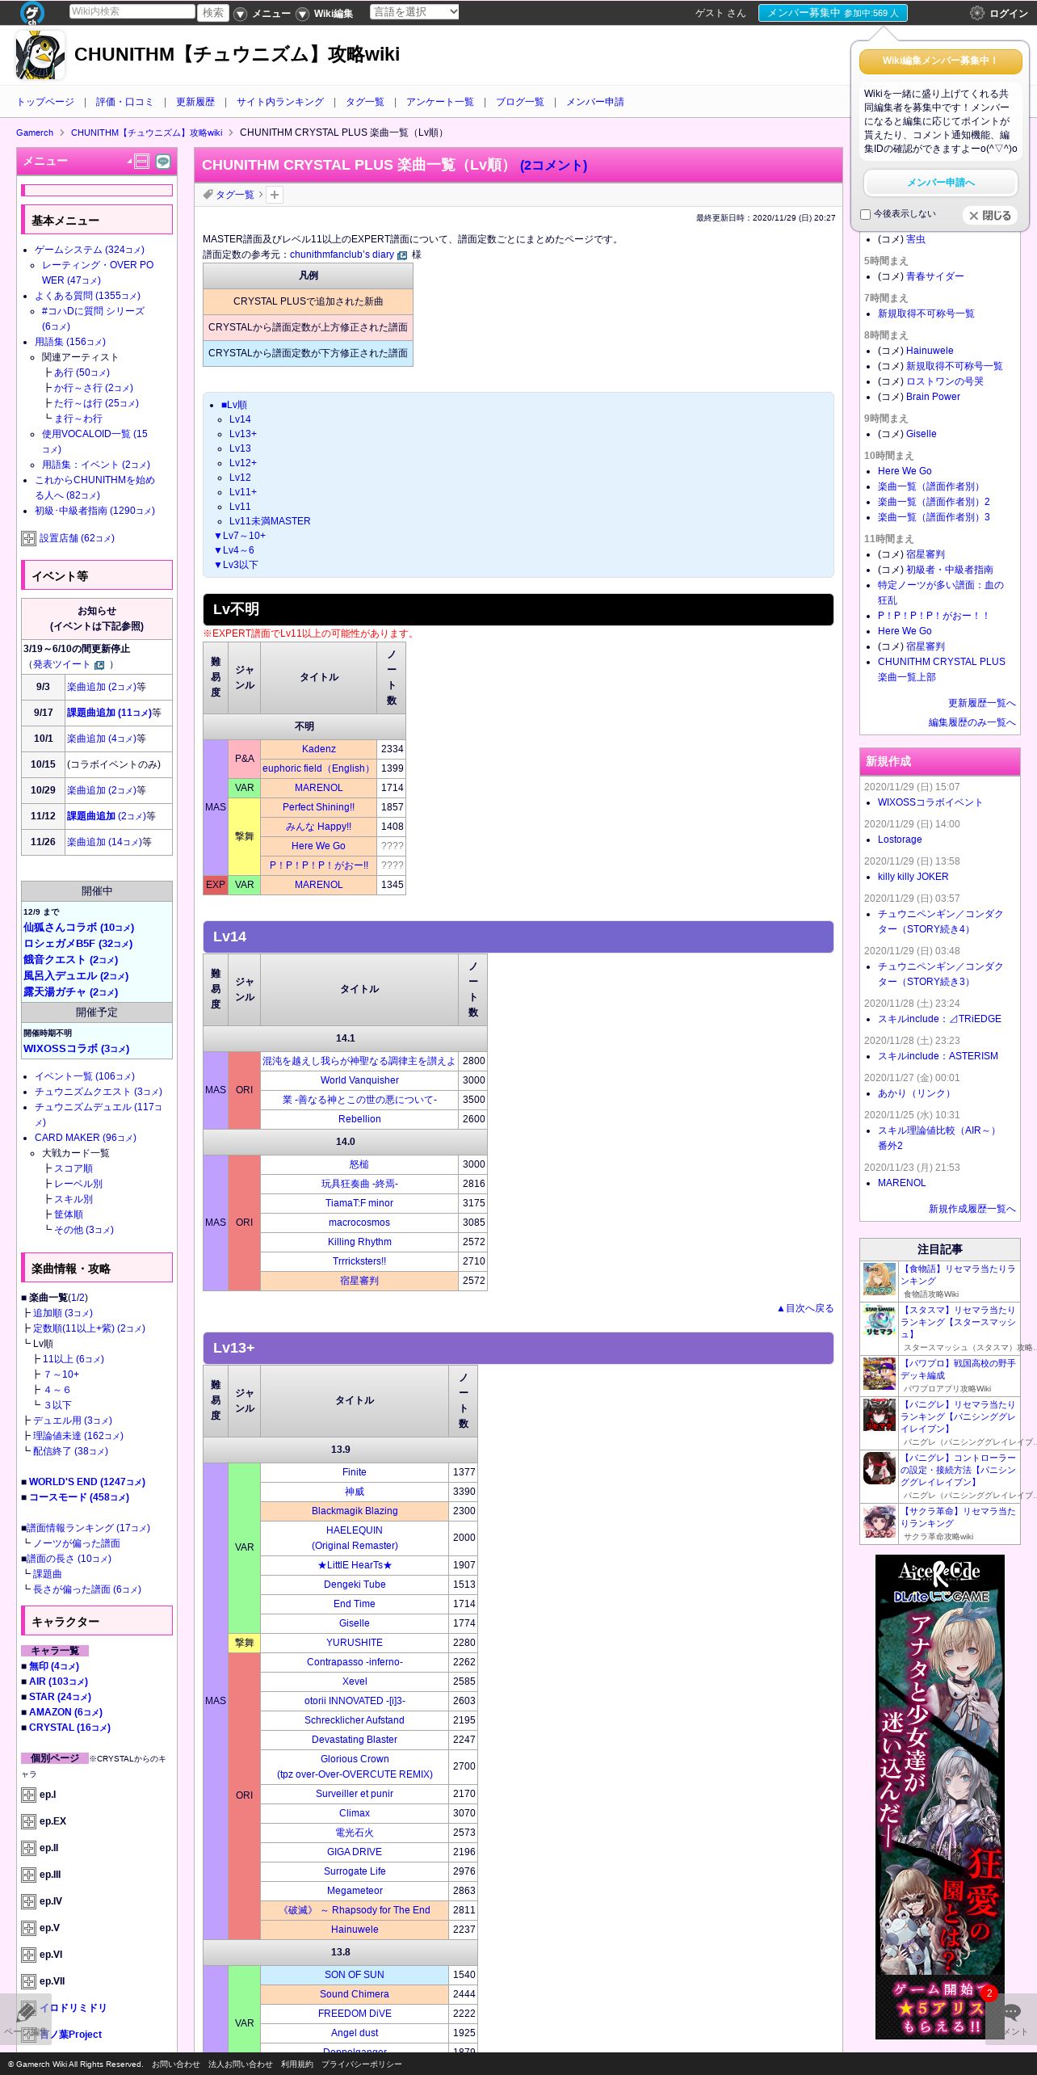Open the 食物語 article thumbnail
Image resolution: width=1037 pixels, height=2075 pixels.
pos(880,1280)
